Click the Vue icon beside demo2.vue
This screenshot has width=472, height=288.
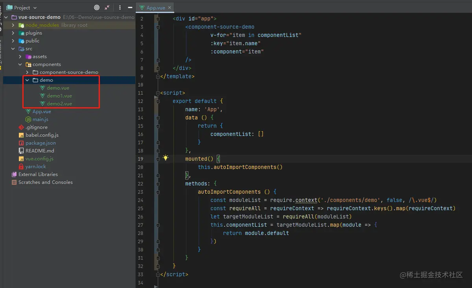[x=42, y=104]
